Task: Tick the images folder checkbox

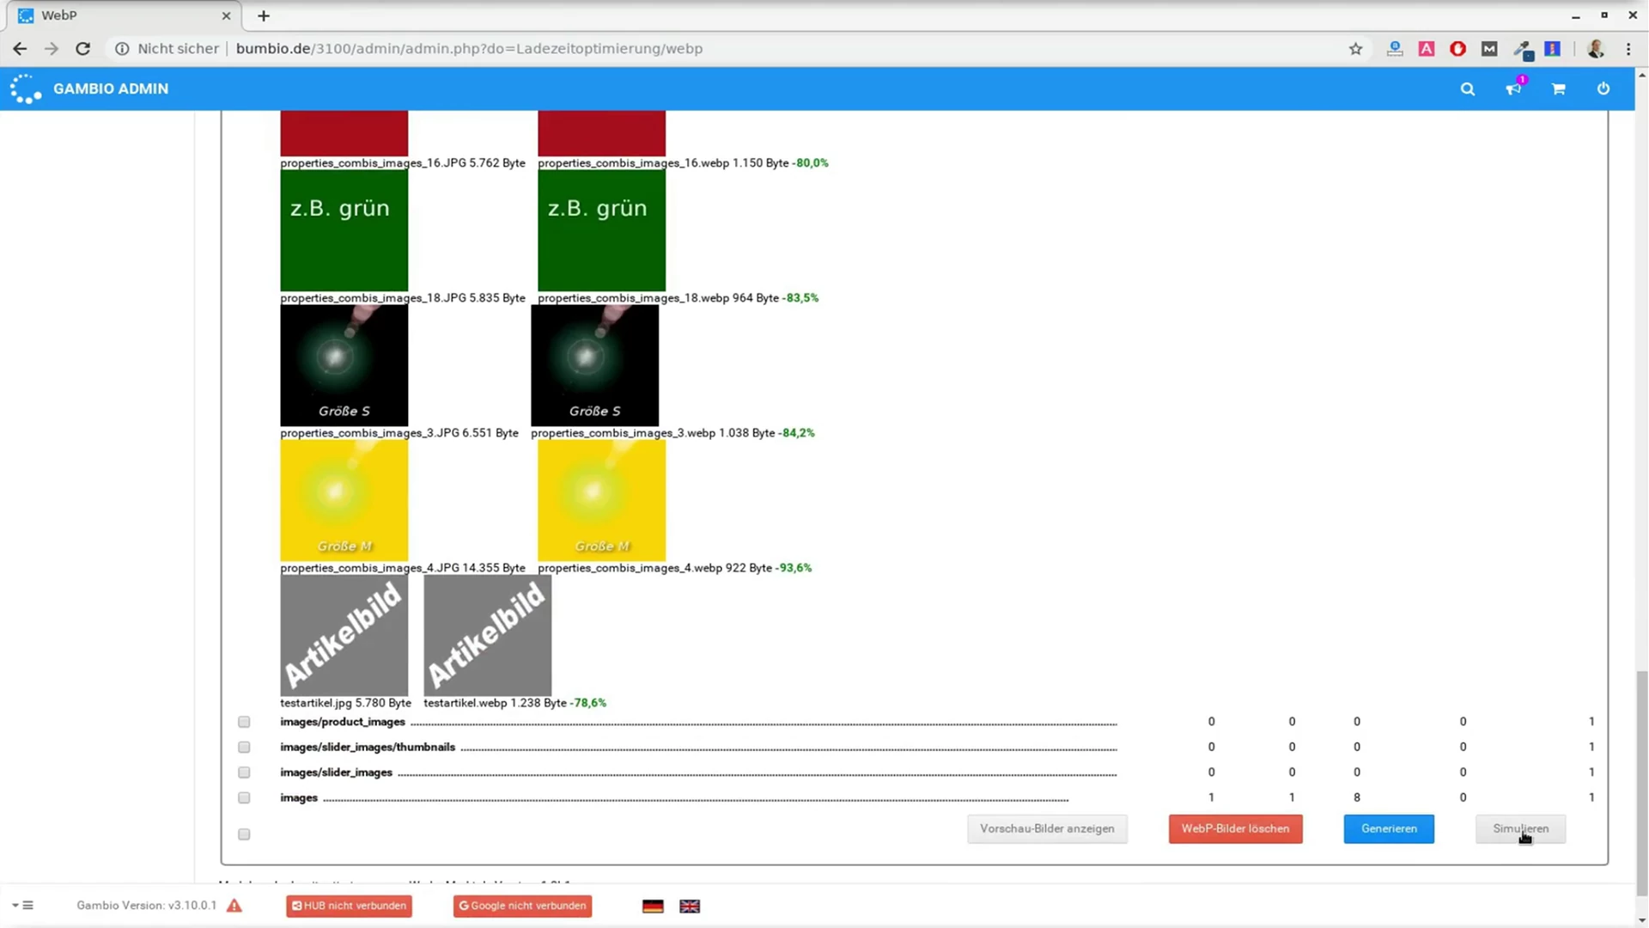Action: point(244,798)
